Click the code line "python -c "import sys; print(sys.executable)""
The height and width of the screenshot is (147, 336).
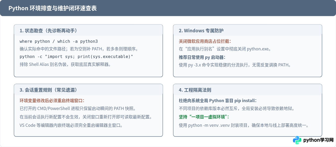pos(76,56)
